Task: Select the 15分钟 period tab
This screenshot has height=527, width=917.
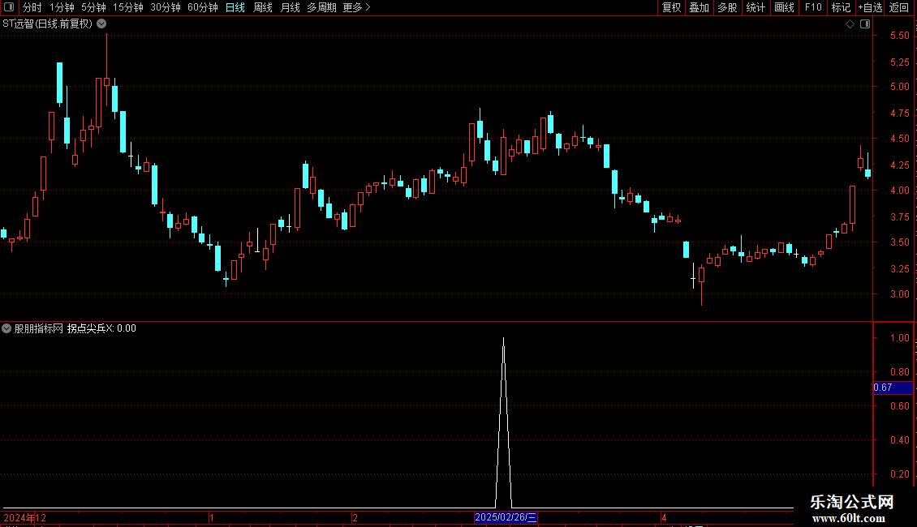Action: 127,7
